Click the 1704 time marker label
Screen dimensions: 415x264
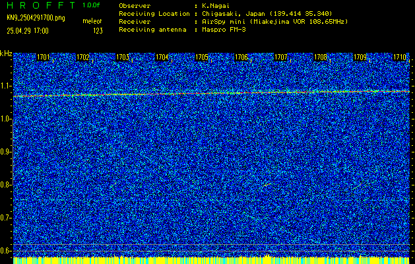pos(162,57)
